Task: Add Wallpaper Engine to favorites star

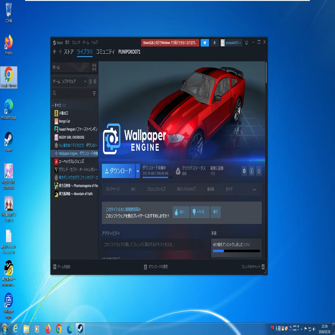Action: [x=259, y=171]
